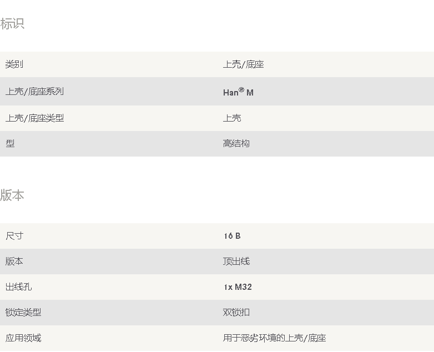The height and width of the screenshot is (352, 434).
Task: Click the 上壳 type value
Action: point(232,118)
